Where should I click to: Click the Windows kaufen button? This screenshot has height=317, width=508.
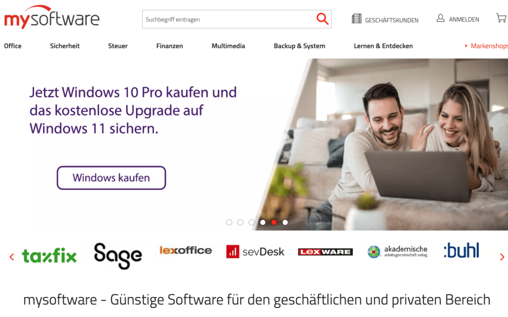(111, 178)
